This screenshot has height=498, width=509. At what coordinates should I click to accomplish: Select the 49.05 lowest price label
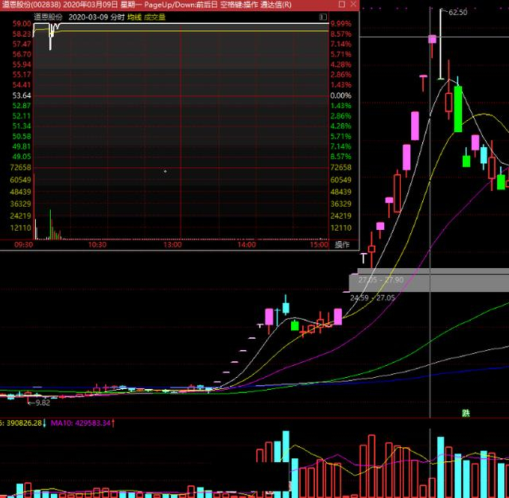(x=21, y=157)
